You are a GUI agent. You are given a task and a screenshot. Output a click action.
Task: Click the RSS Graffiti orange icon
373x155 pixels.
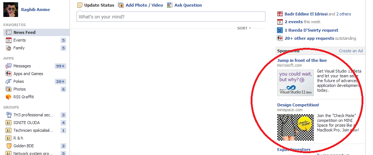point(9,97)
